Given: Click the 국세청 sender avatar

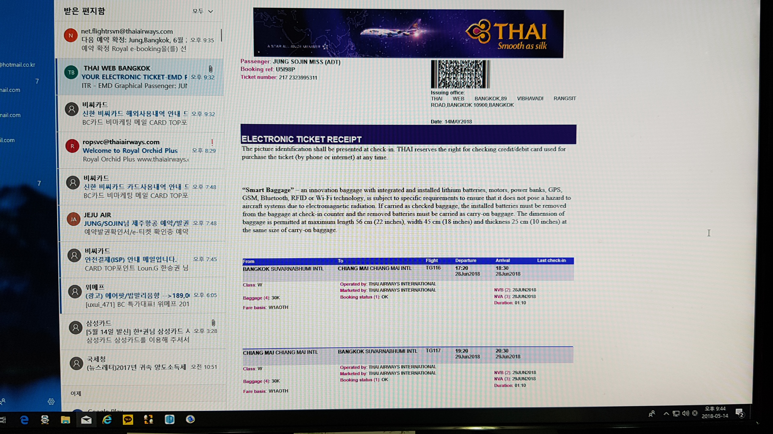Looking at the screenshot, I should click(76, 363).
